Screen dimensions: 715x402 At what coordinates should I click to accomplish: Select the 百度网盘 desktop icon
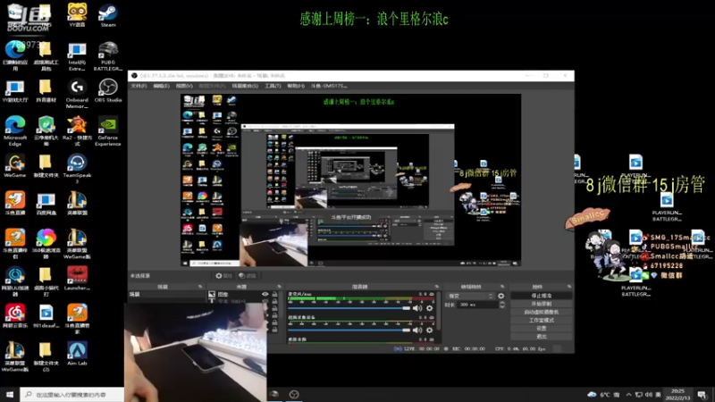pyautogui.click(x=46, y=204)
